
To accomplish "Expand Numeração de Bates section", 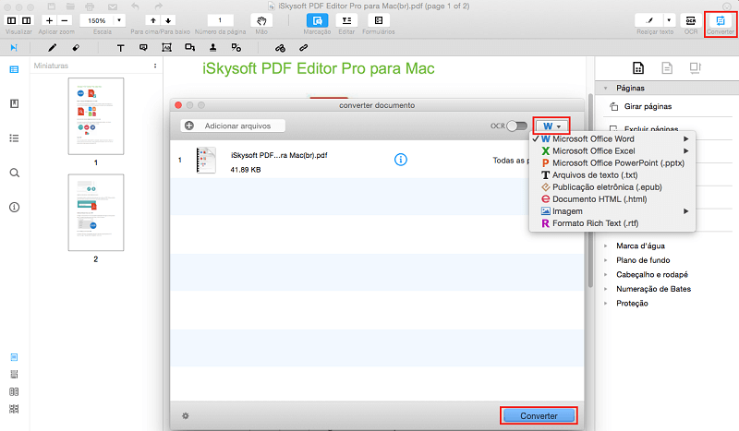I will pyautogui.click(x=606, y=289).
